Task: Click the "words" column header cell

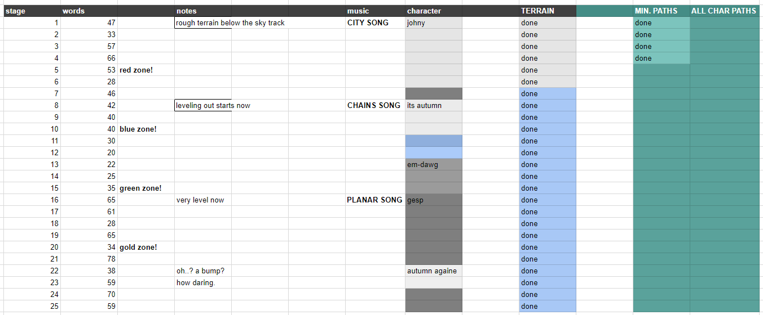Action: [89, 11]
